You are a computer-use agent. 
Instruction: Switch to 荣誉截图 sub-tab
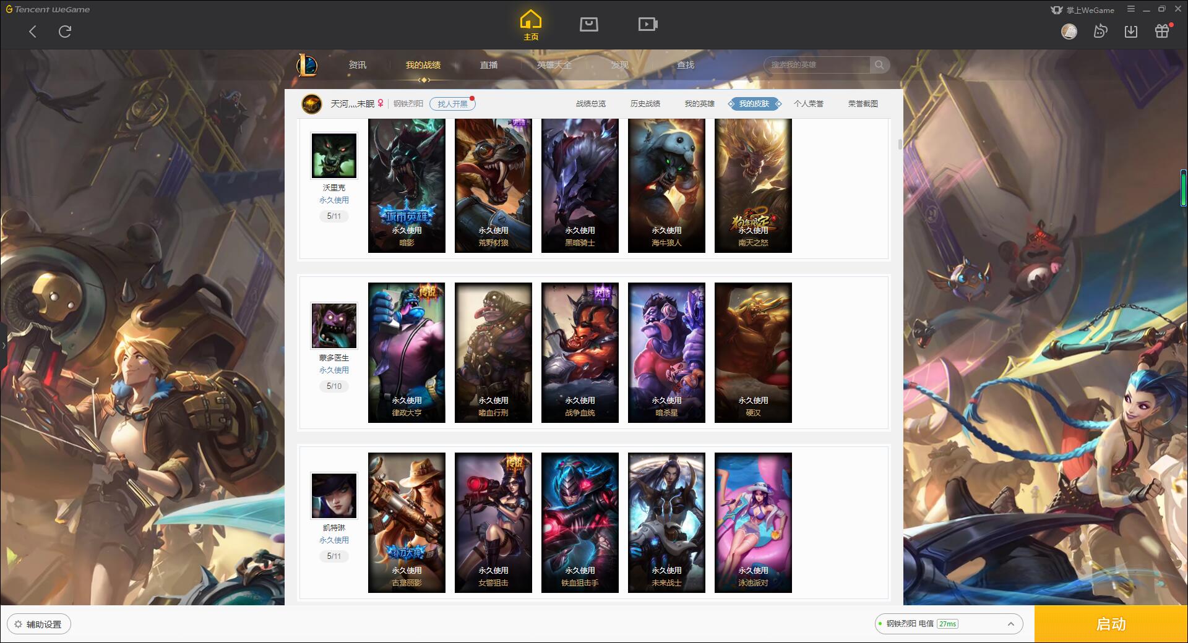(863, 104)
